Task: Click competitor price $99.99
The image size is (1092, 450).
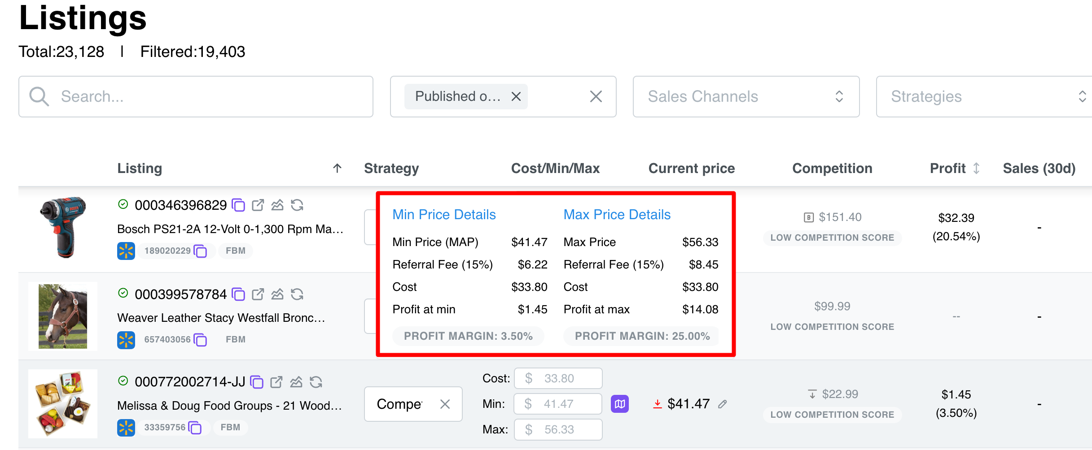Action: 832,306
